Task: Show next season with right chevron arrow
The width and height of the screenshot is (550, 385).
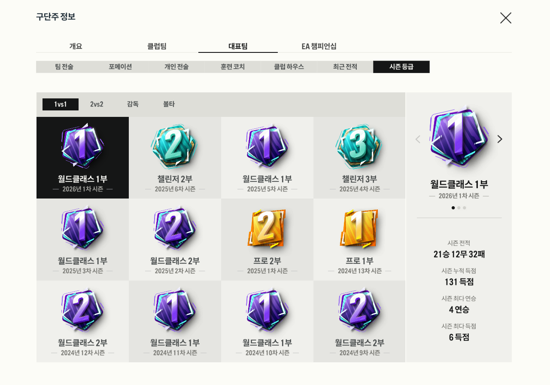Action: pos(499,139)
